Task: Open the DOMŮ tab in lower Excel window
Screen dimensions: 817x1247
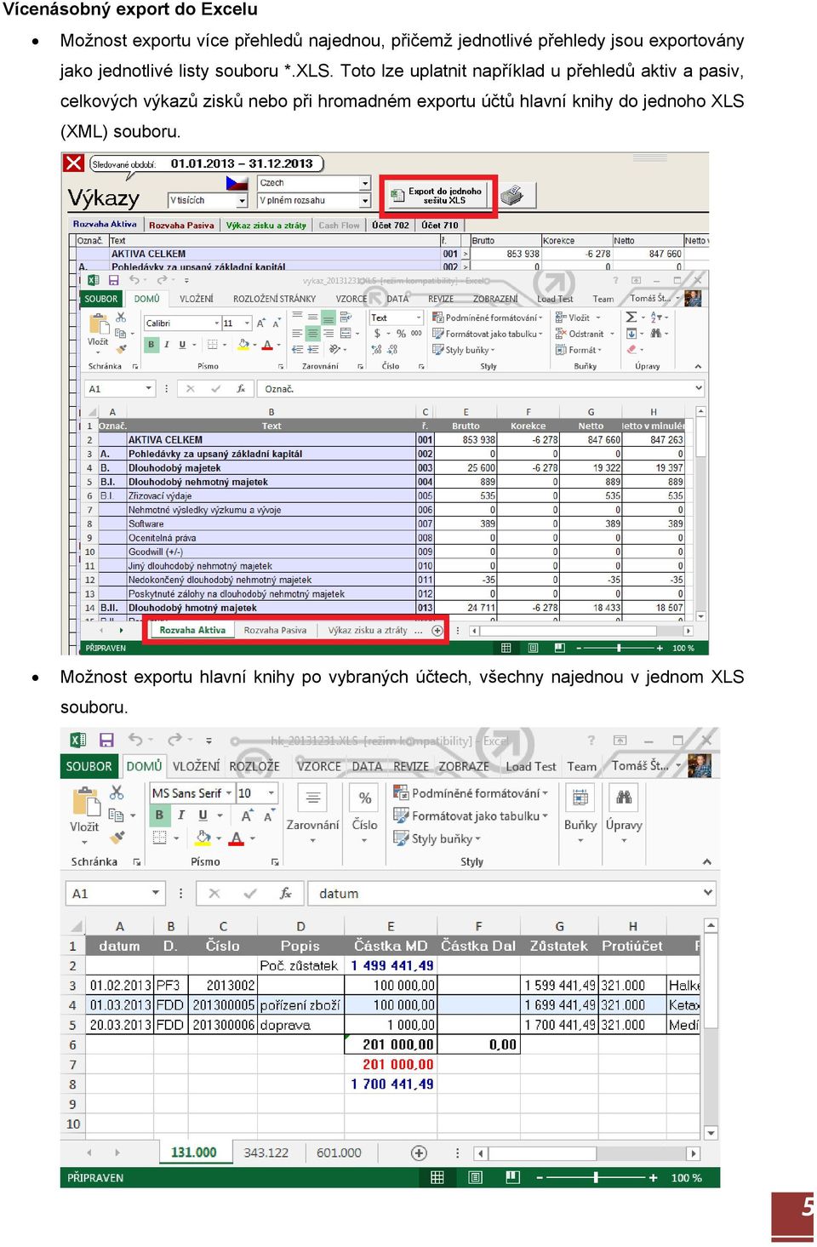Action: [144, 766]
